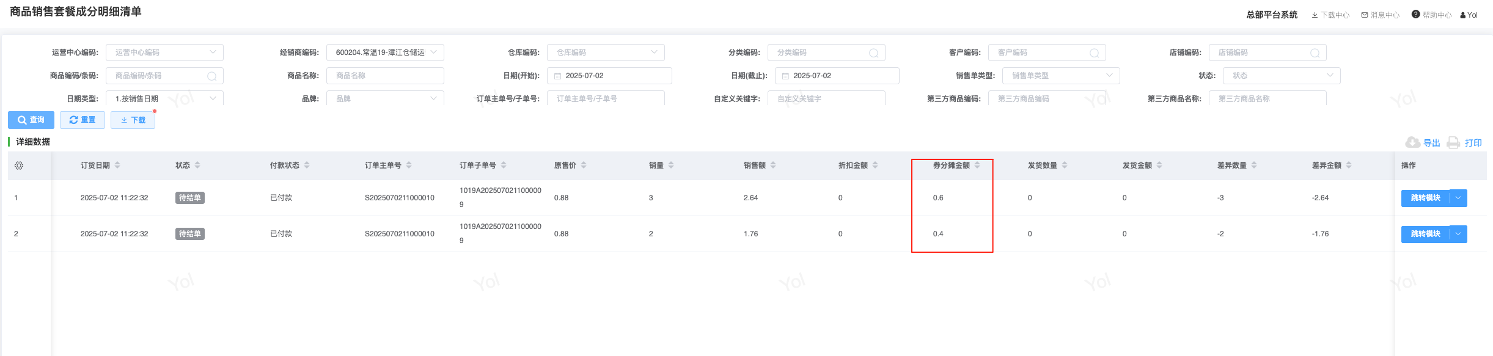Screen dimensions: 1493x356
Task: Click the search icon in 客户编码 field
Action: coord(1094,53)
